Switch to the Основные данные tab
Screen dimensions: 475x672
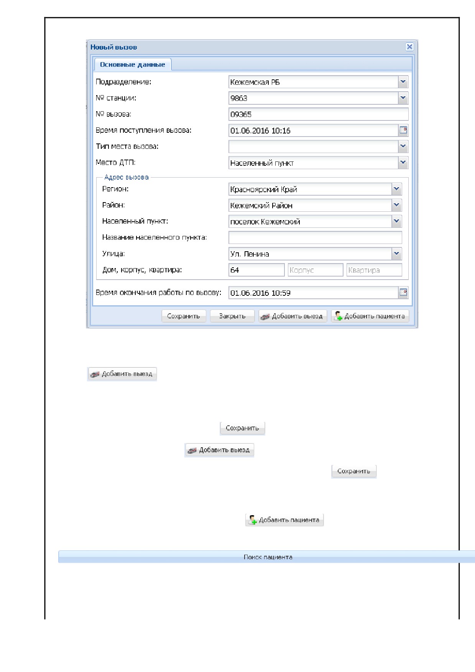coord(133,64)
